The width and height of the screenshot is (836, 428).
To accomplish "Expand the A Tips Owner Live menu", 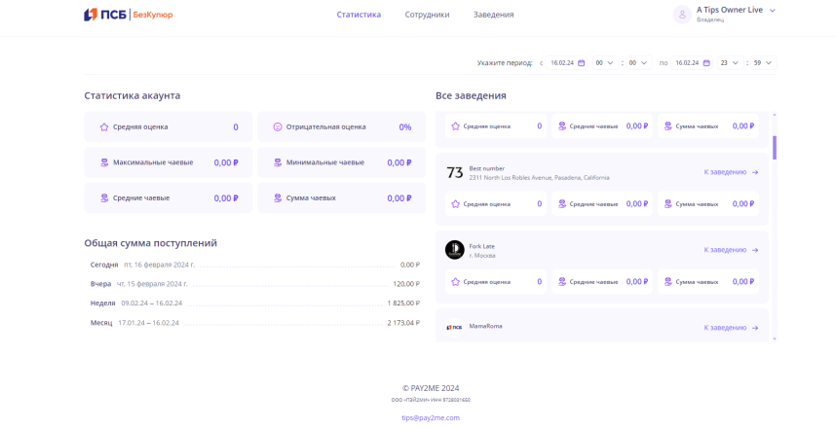I will pos(773,11).
